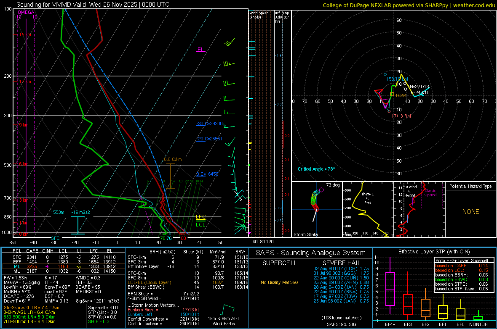The width and height of the screenshot is (497, 329).
Task: Click the green "SHIP = 0.3" value
Action: click(x=99, y=321)
